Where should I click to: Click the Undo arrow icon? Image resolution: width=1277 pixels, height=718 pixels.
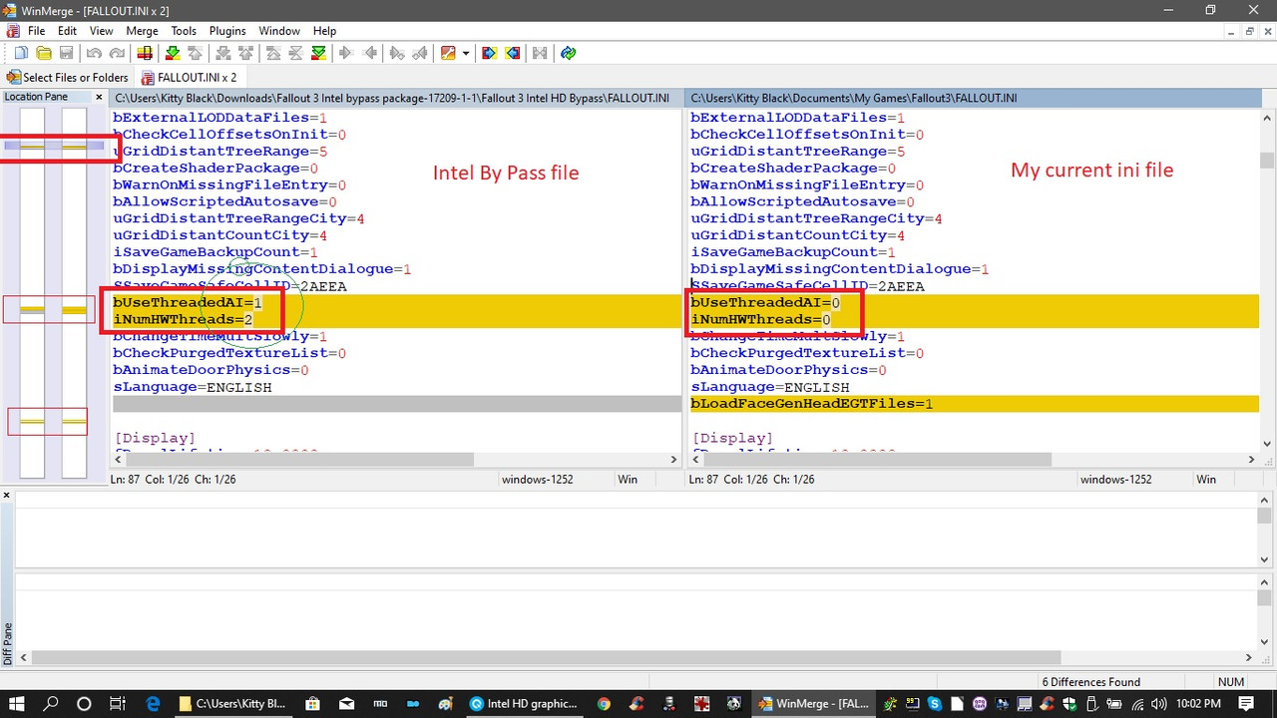(x=94, y=53)
